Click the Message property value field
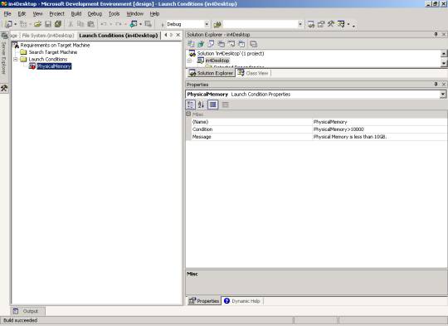The image size is (448, 326). pyautogui.click(x=380, y=137)
